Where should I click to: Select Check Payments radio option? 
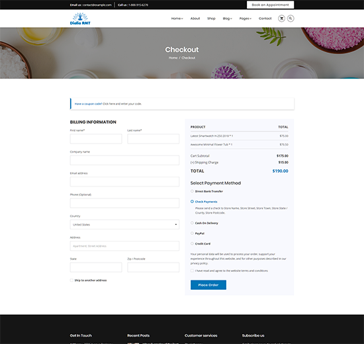pos(192,202)
